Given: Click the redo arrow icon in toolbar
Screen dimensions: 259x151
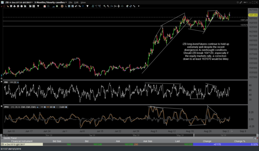Looking at the screenshot, I should (79, 6).
